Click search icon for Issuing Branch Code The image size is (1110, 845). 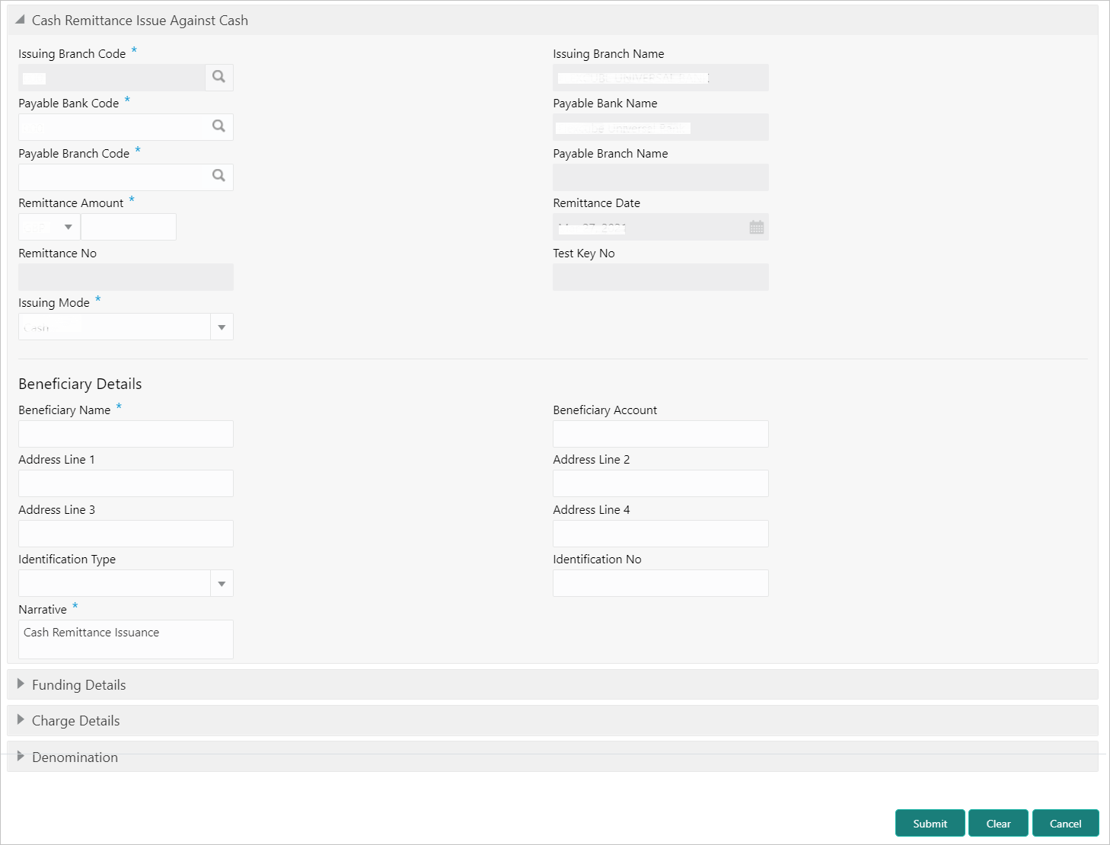pos(218,77)
